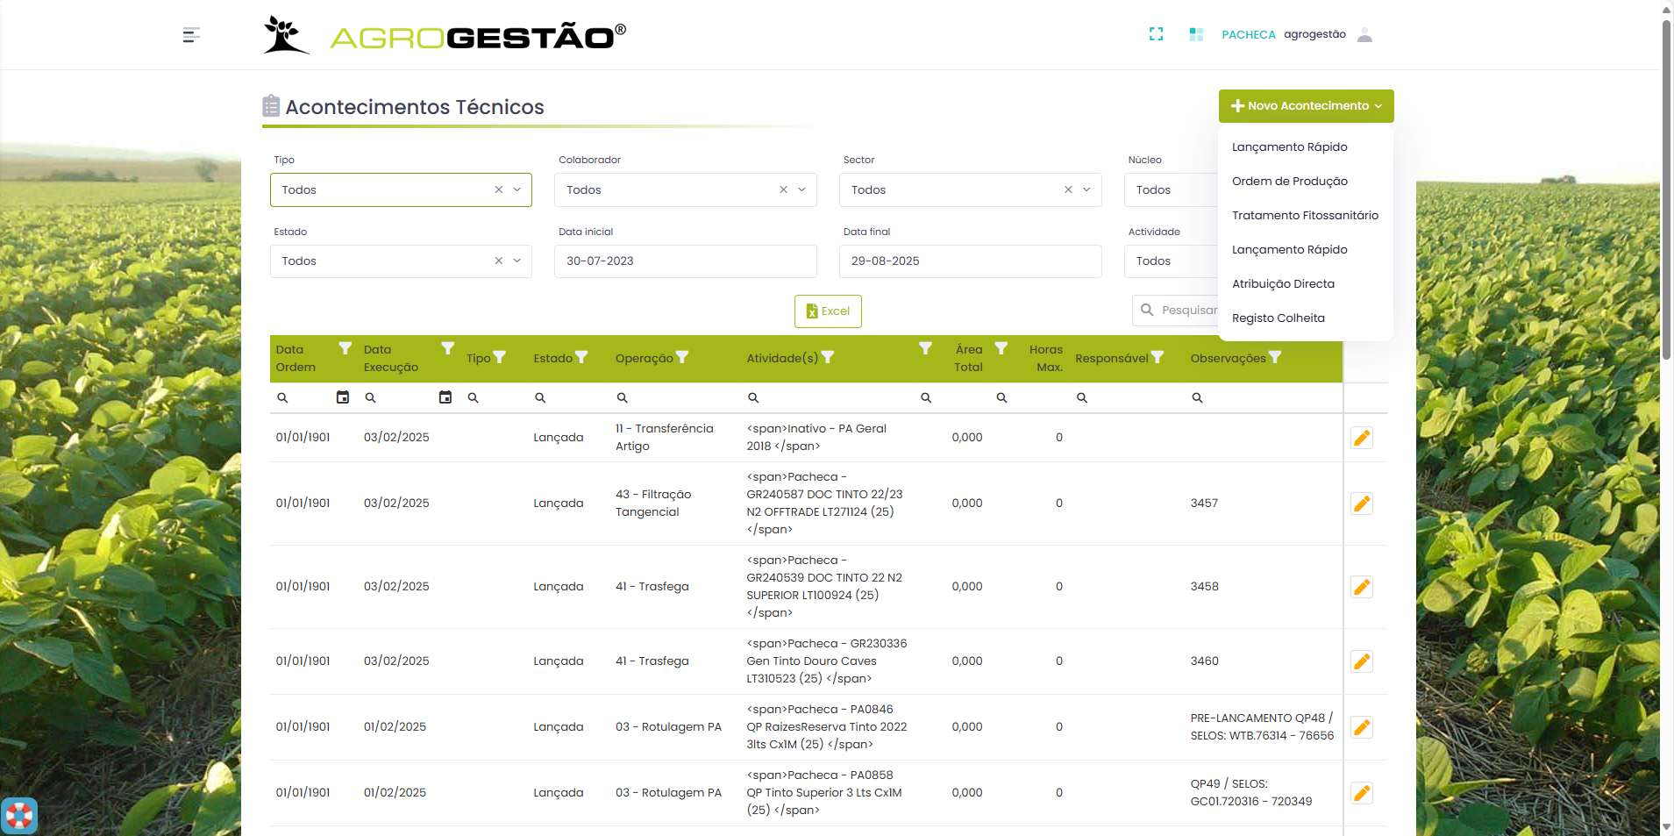Image resolution: width=1674 pixels, height=836 pixels.
Task: Open the Data Ordem calendar picker
Action: coord(343,397)
